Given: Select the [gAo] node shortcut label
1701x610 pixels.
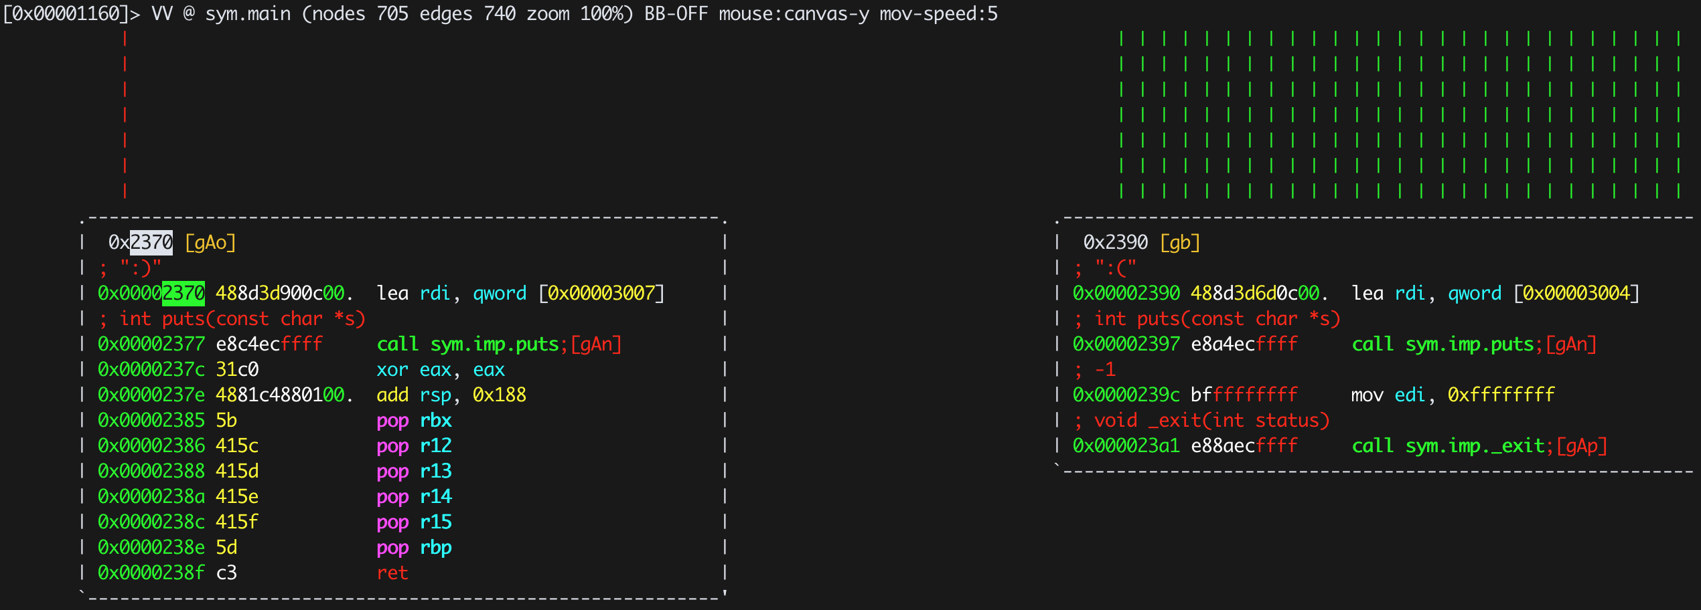Looking at the screenshot, I should [x=210, y=242].
